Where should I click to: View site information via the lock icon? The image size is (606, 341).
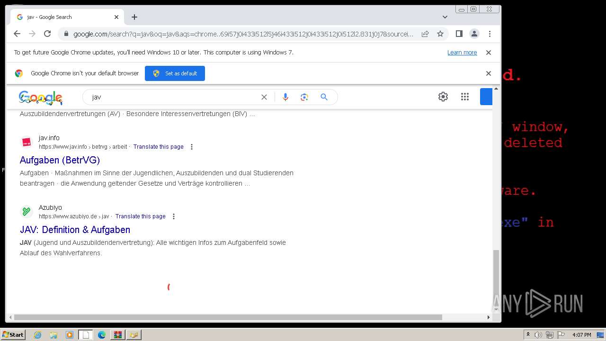[66, 34]
